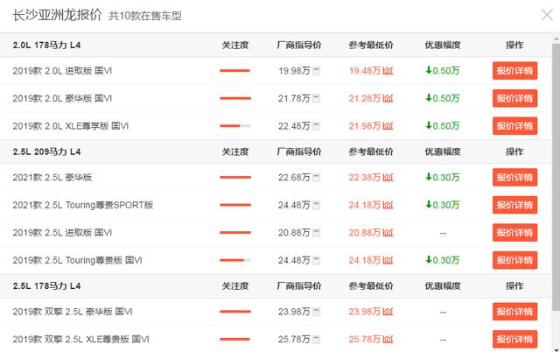Click 报价详情 for 2021款 Touring尊贵SPORT版
Viewport: 560px width, 352px height.
(x=514, y=205)
